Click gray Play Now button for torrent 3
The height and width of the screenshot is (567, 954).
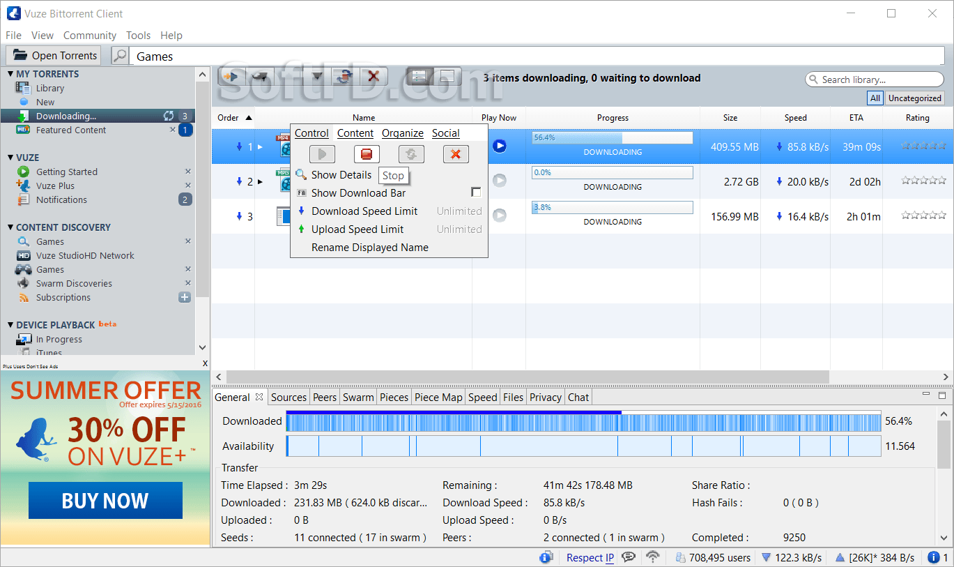pos(499,216)
